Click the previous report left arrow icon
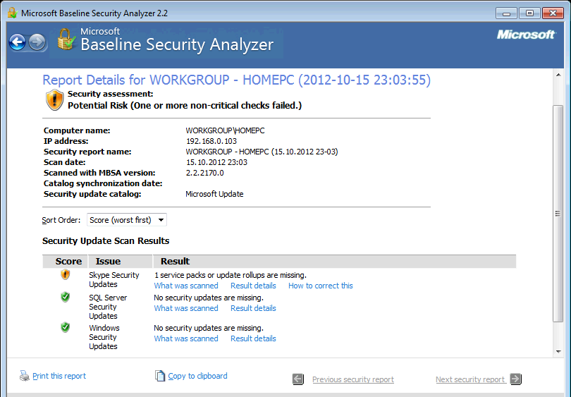Viewport: 571px width, 397px height. coord(298,379)
